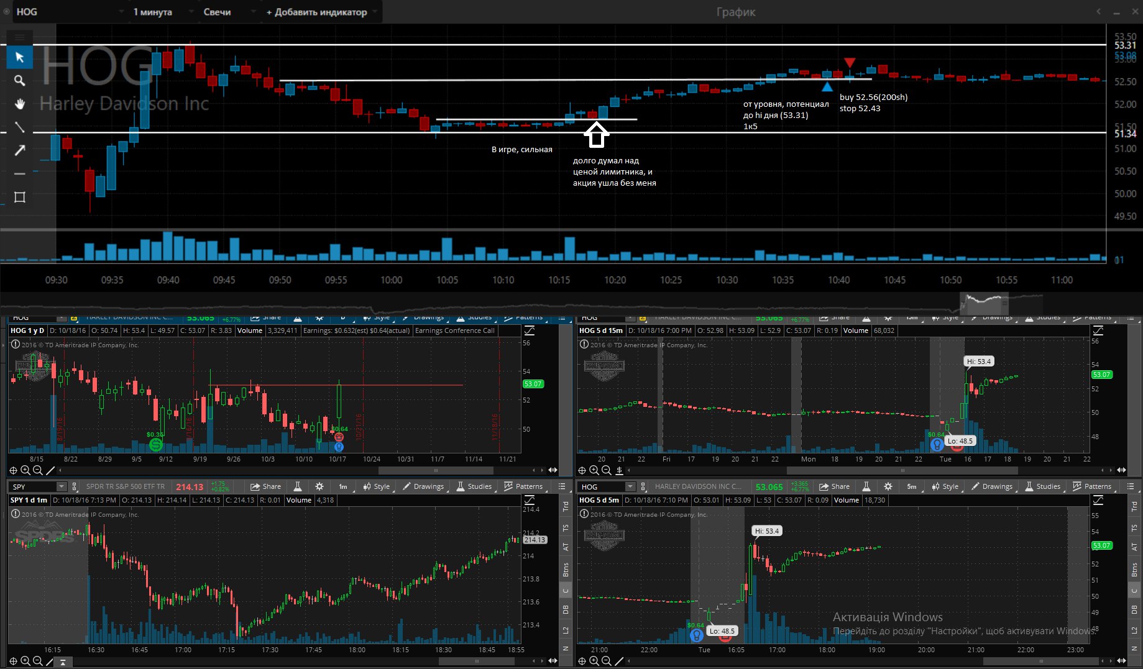The height and width of the screenshot is (669, 1143).
Task: Open Patterns menu in HOG 5m chart
Action: (1093, 486)
